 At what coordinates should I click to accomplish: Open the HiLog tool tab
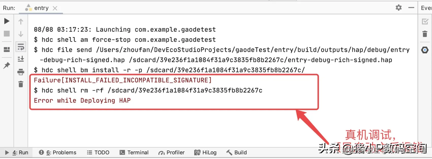click(x=205, y=152)
